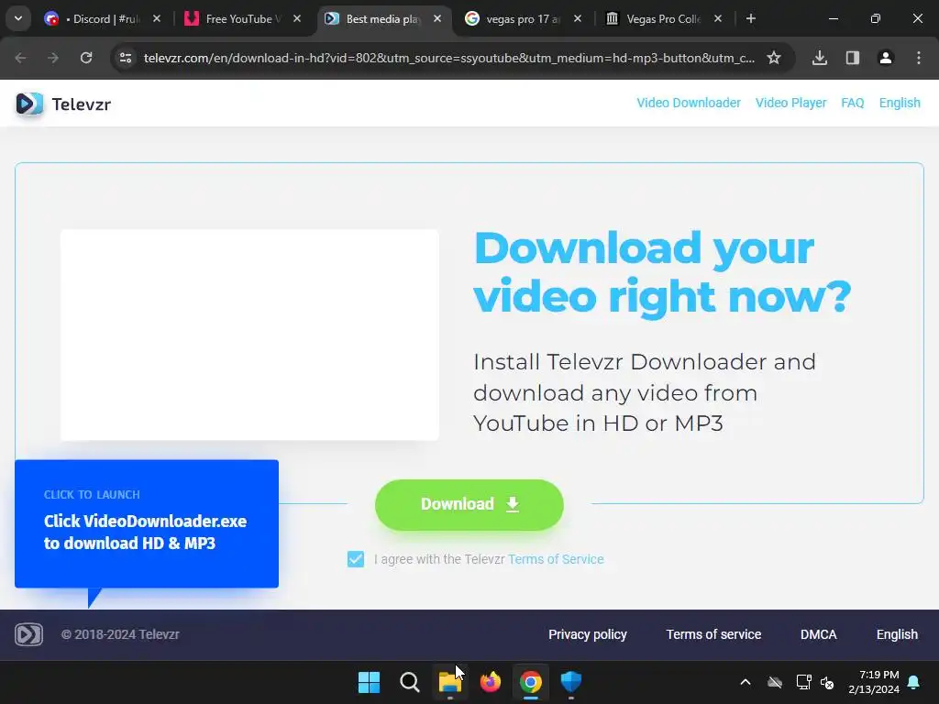Screen dimensions: 939x704
Task: Expand the tab search dropdown arrow
Action: [x=18, y=18]
